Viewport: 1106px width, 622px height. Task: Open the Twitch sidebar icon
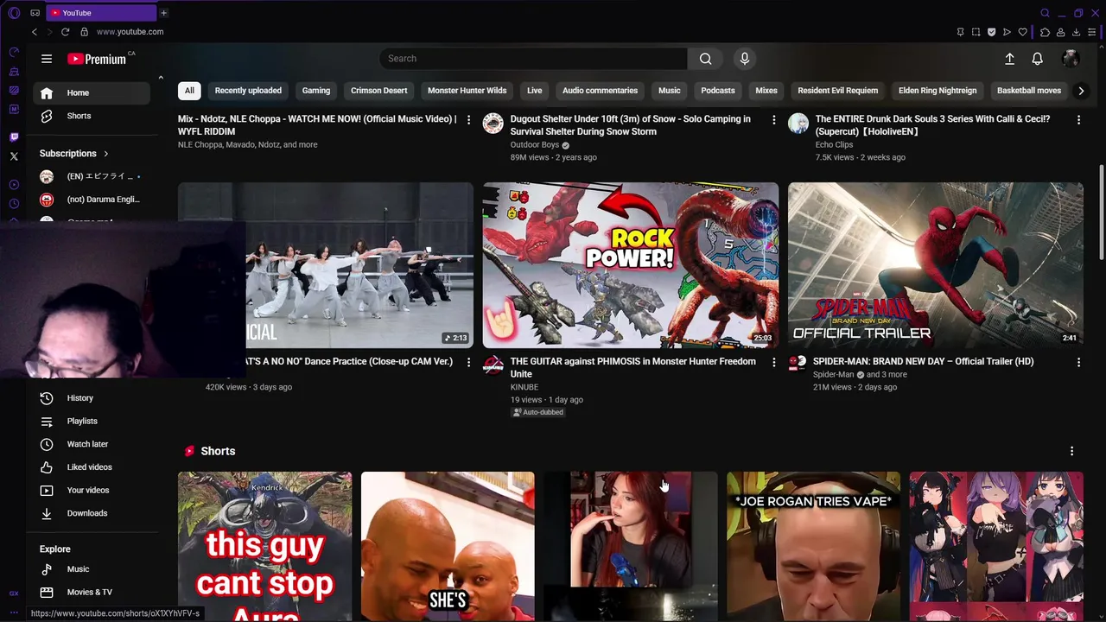click(x=14, y=137)
